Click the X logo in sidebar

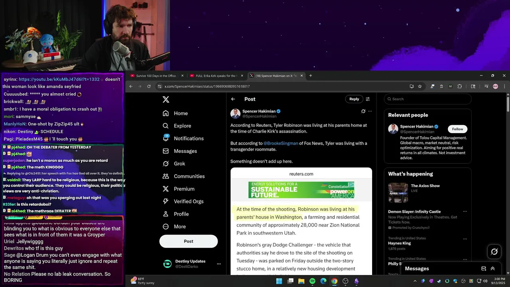coord(166,99)
